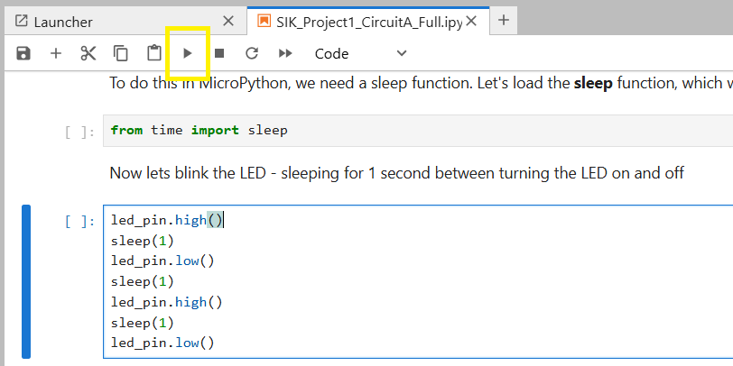Interrupt the kernel with the stop icon
This screenshot has width=733, height=366.
[x=219, y=54]
